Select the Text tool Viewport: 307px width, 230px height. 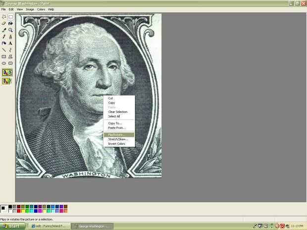pos(10,43)
